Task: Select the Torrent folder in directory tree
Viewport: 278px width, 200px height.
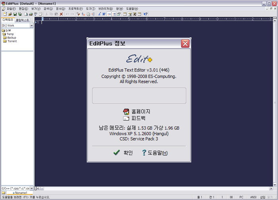Action: pyautogui.click(x=12, y=41)
